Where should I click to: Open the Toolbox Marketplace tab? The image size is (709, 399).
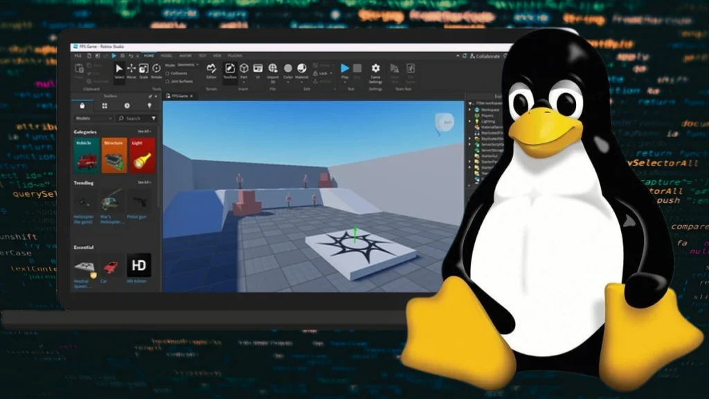(82, 105)
